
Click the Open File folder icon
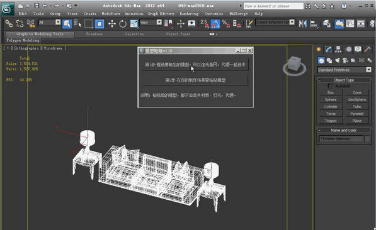[x=28, y=6]
